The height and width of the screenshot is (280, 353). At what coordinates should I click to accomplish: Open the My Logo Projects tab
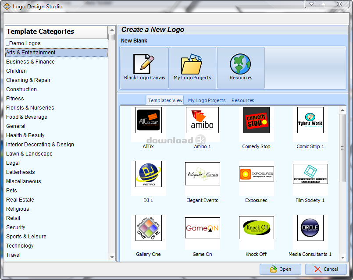(207, 100)
